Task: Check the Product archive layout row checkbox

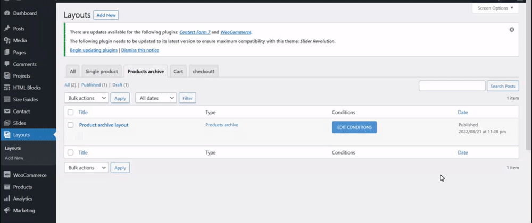Action: tap(71, 125)
